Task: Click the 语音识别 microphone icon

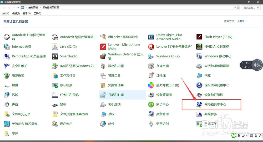Action: [151, 124]
